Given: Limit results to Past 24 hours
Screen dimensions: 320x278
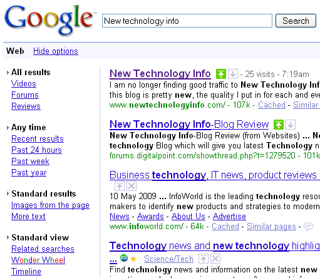Looking at the screenshot, I should (x=36, y=150).
